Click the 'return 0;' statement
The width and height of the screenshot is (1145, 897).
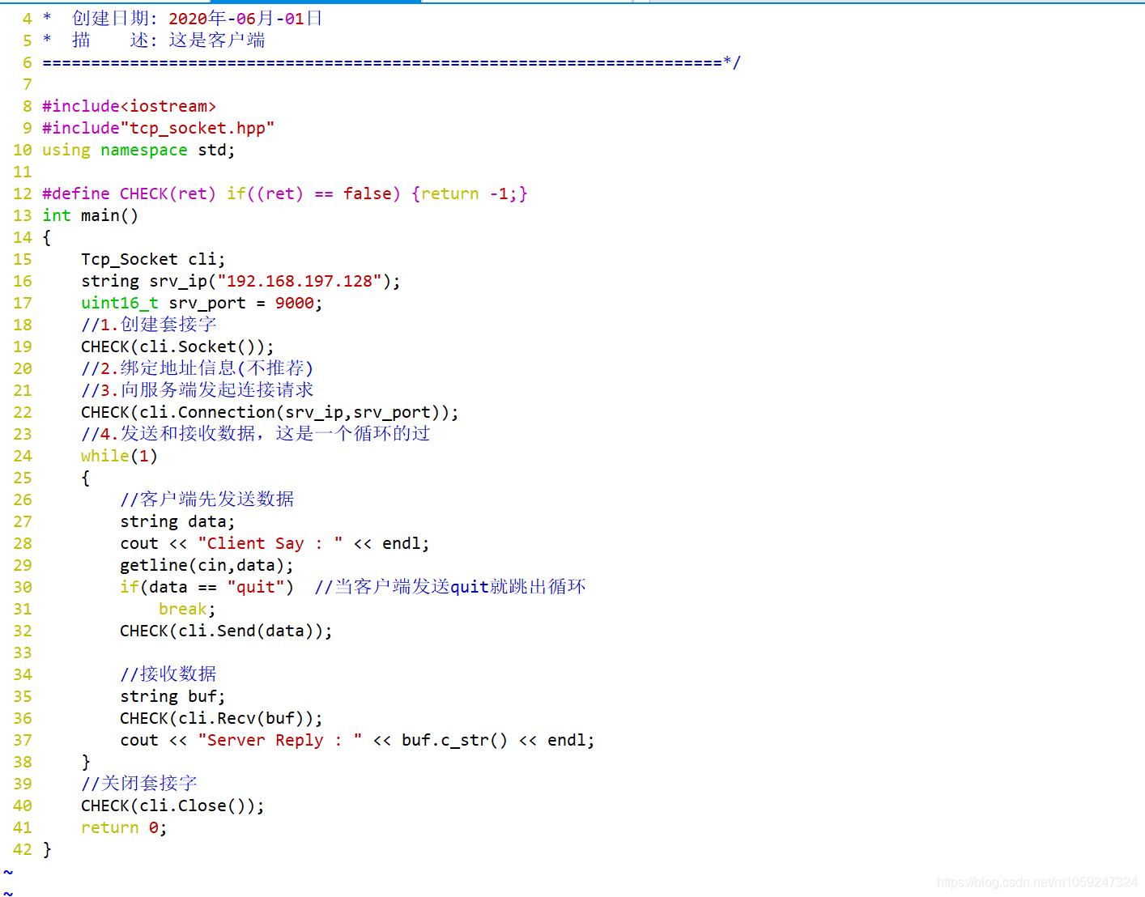(x=124, y=827)
